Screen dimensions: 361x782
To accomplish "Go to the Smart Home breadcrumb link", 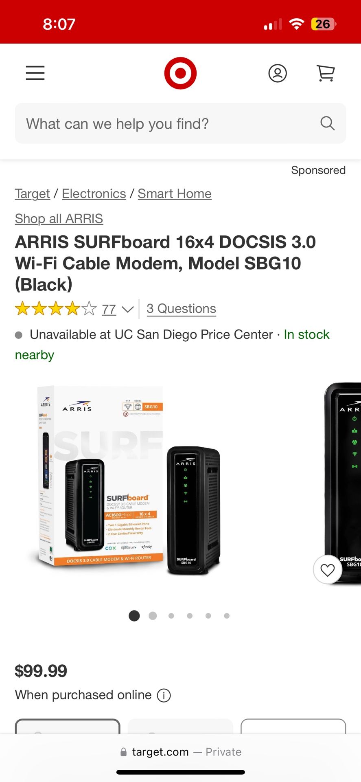I will point(175,194).
